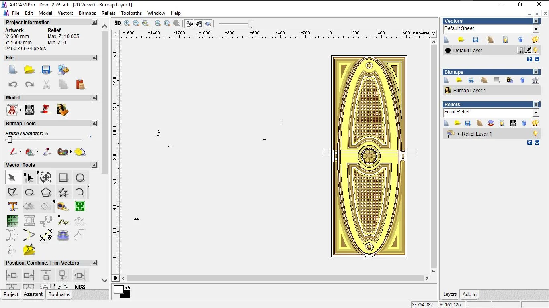The image size is (549, 308).
Task: Click the Save file floppy icon
Action: click(46, 70)
